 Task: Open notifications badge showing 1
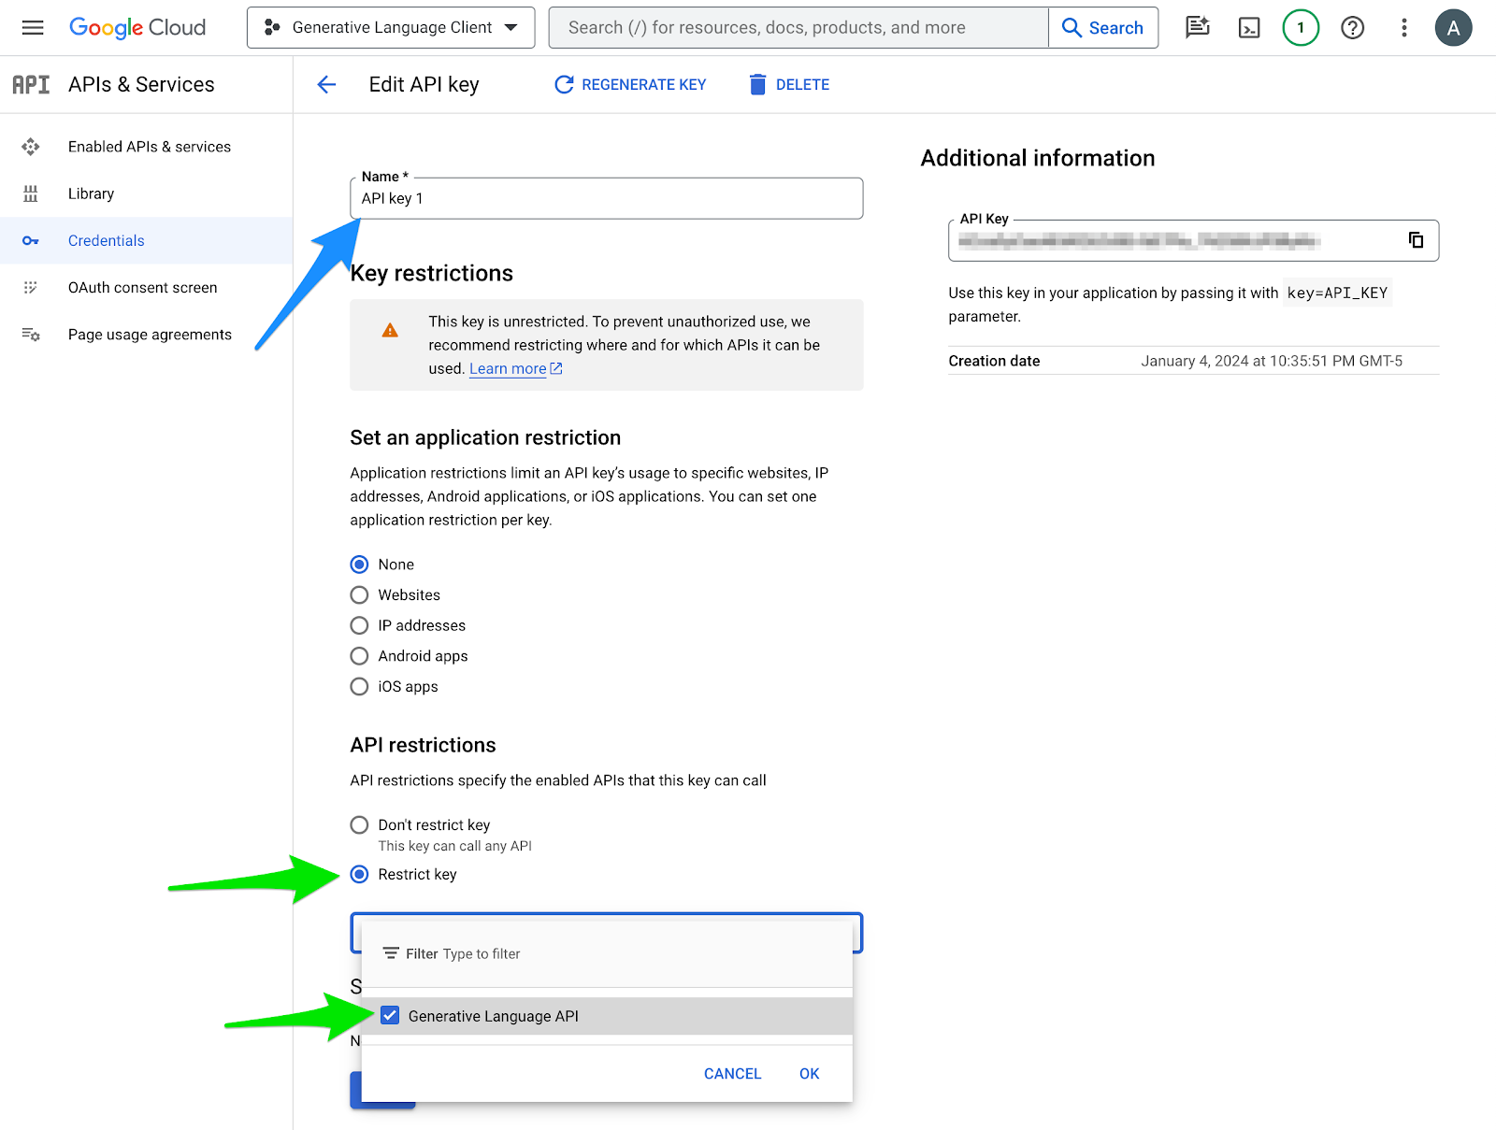point(1301,28)
